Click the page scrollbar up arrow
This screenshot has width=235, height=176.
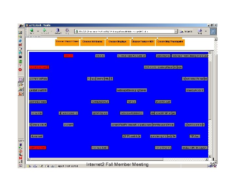click(x=216, y=39)
